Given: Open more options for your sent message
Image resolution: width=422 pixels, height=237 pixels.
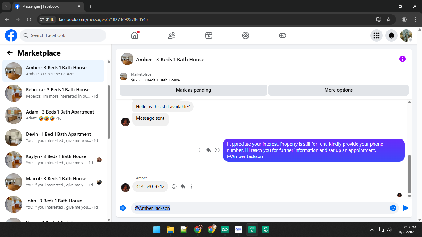Looking at the screenshot, I should 200,150.
